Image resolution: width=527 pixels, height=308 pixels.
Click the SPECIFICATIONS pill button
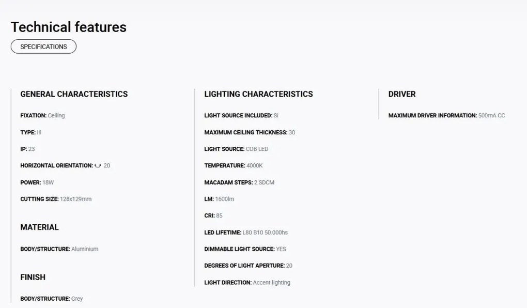[44, 47]
